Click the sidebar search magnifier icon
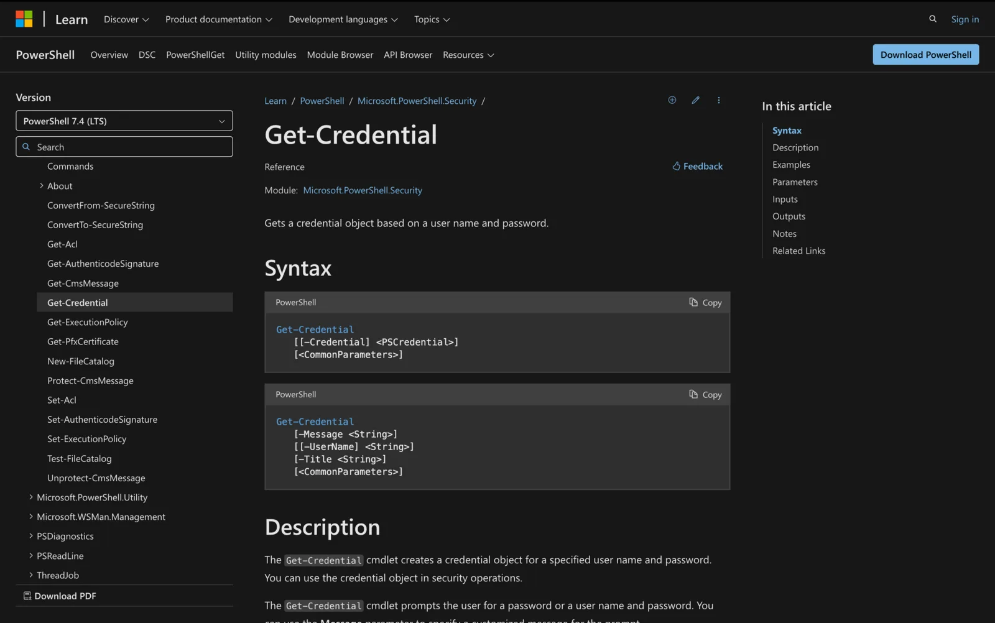This screenshot has width=995, height=623. click(26, 147)
